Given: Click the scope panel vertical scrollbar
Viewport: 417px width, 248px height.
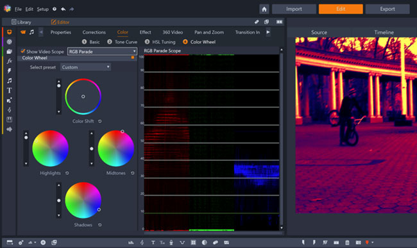Looking at the screenshot, I should point(282,138).
